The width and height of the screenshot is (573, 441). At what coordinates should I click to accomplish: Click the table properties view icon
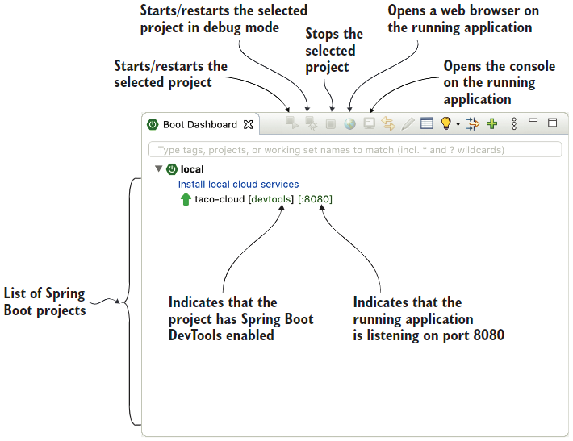pos(427,124)
